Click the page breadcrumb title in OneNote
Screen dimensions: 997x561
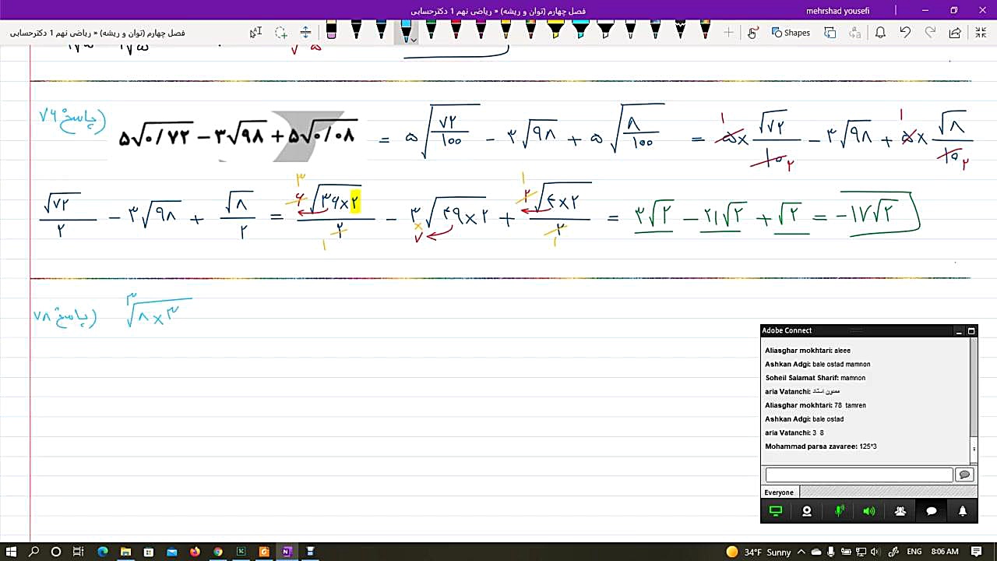coord(97,33)
